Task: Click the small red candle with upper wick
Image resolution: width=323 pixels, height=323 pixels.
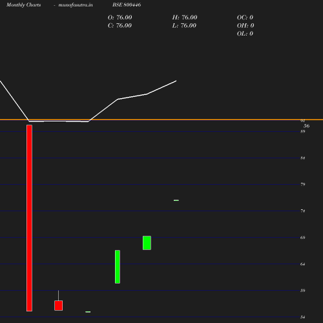Action: (x=58, y=306)
